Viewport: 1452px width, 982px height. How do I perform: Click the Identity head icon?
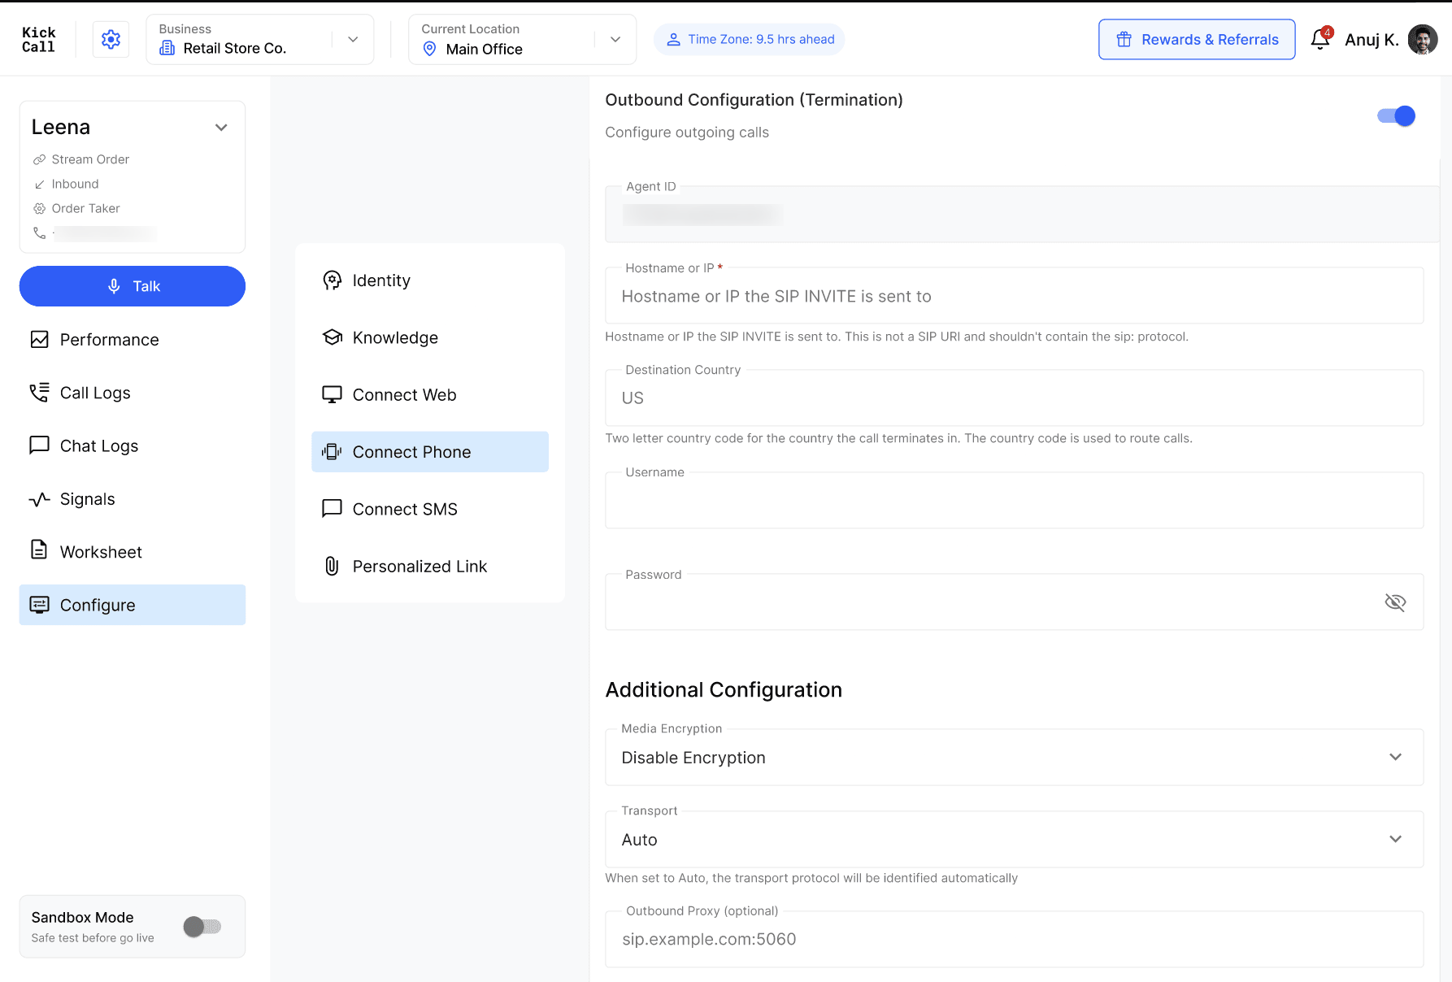pos(332,280)
